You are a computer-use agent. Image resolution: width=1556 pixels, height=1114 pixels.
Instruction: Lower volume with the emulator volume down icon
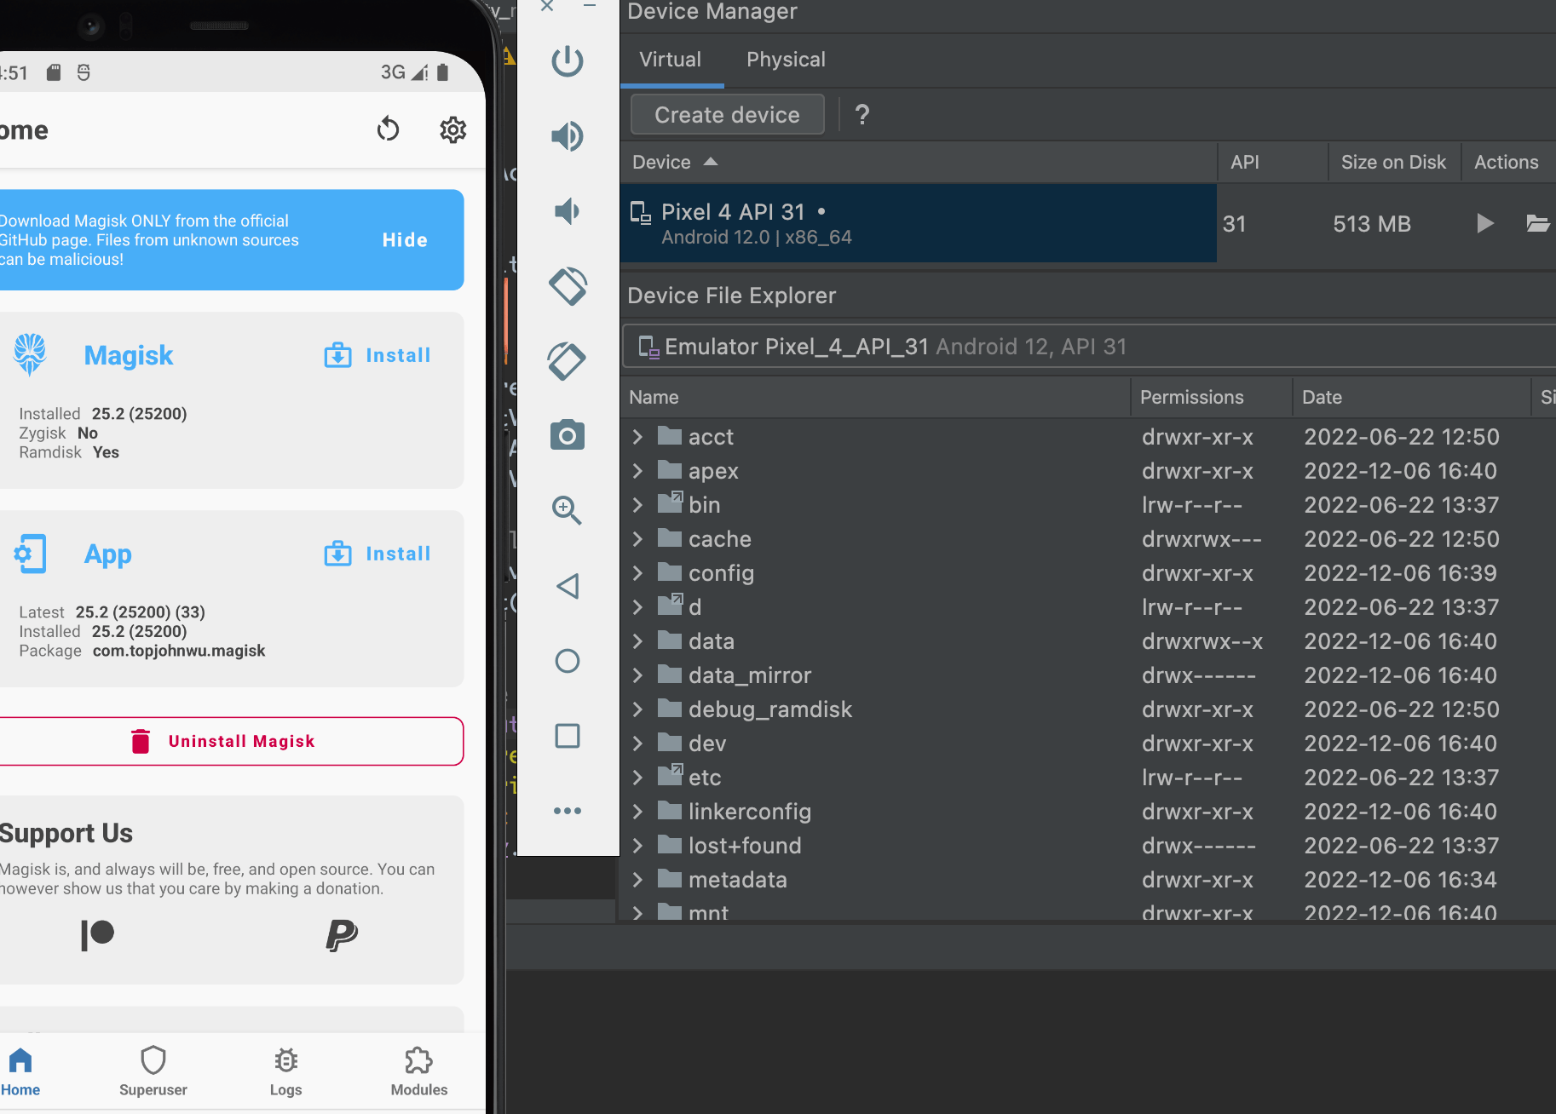point(568,210)
